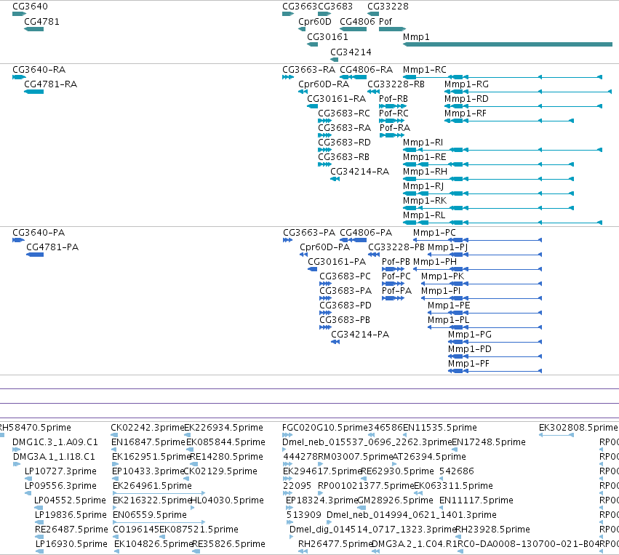Select EST label EK264961.5prime
The image size is (619, 555).
click(x=152, y=486)
